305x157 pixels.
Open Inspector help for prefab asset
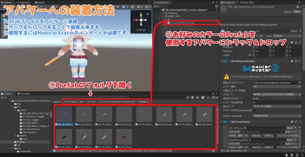point(298,7)
